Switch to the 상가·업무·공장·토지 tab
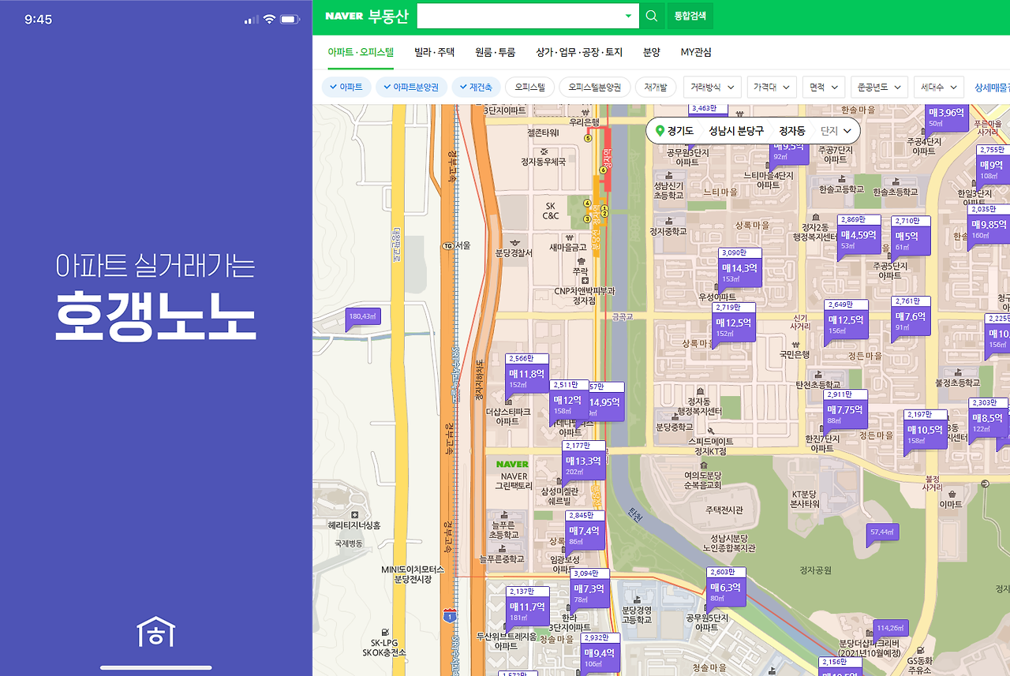The width and height of the screenshot is (1010, 676). [579, 52]
